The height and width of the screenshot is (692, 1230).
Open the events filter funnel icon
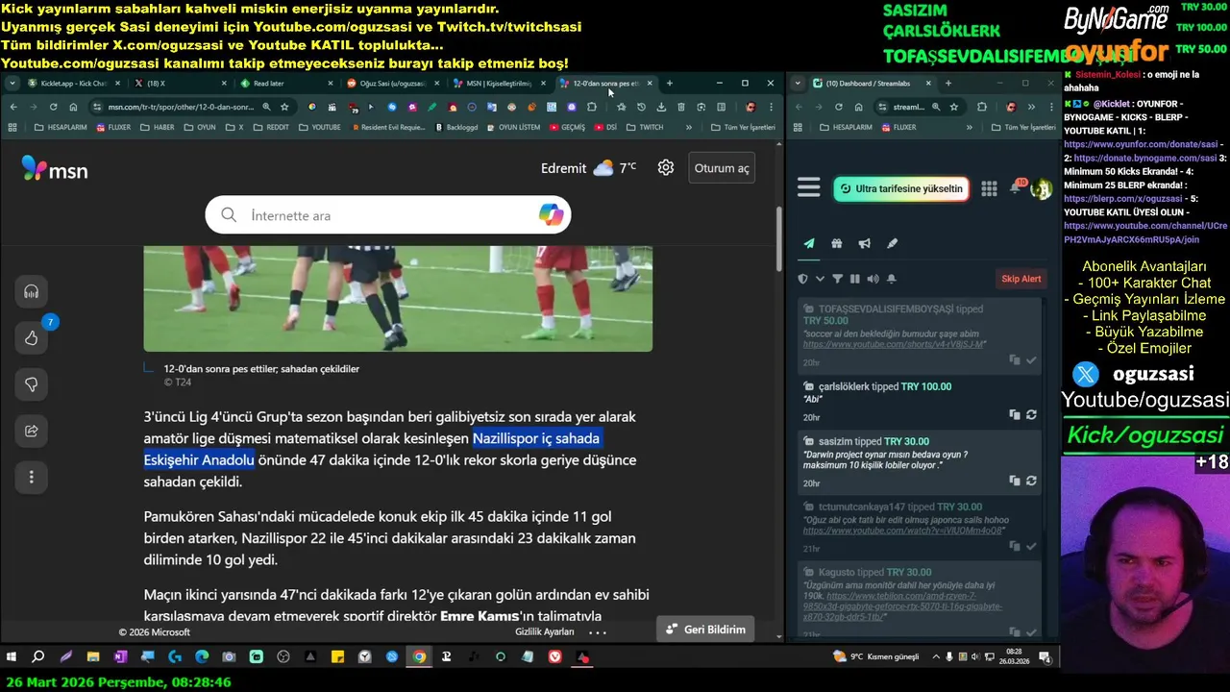(837, 279)
